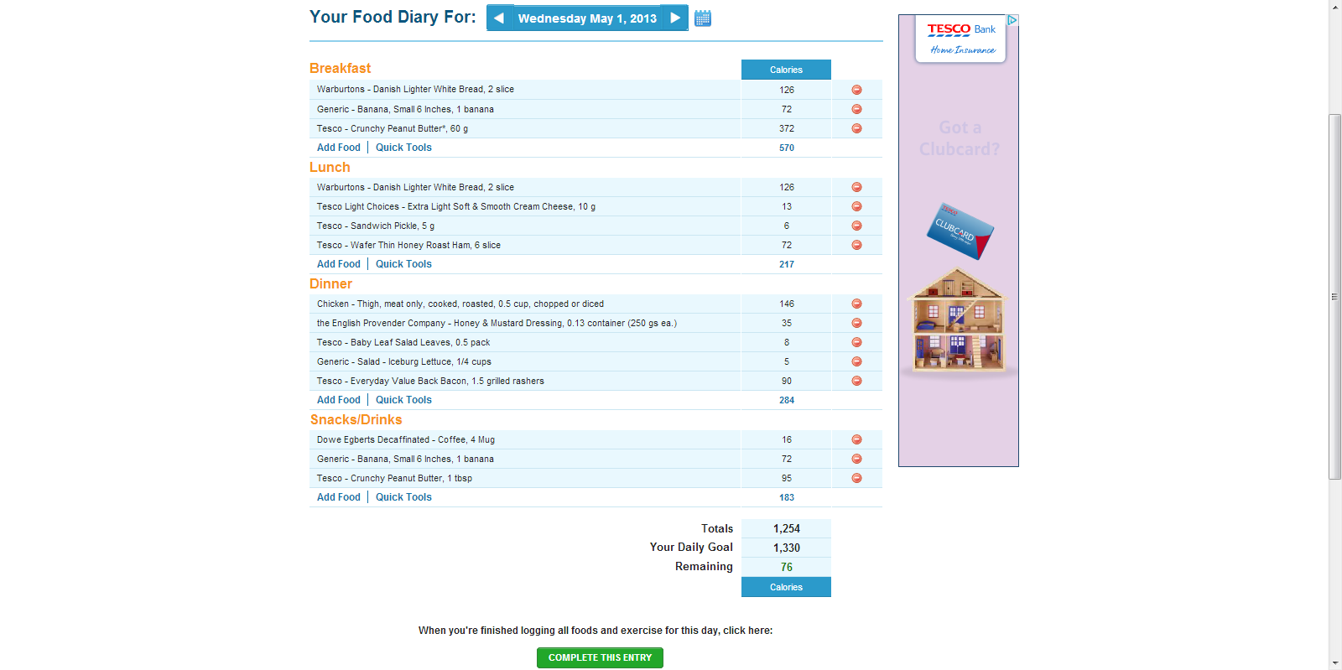The width and height of the screenshot is (1342, 670).
Task: Click the Dinner meal heading
Action: [x=330, y=284]
